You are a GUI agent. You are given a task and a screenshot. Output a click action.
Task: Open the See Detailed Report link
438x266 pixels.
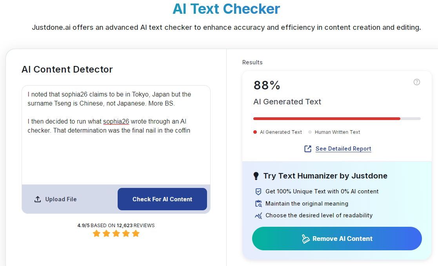coord(343,149)
